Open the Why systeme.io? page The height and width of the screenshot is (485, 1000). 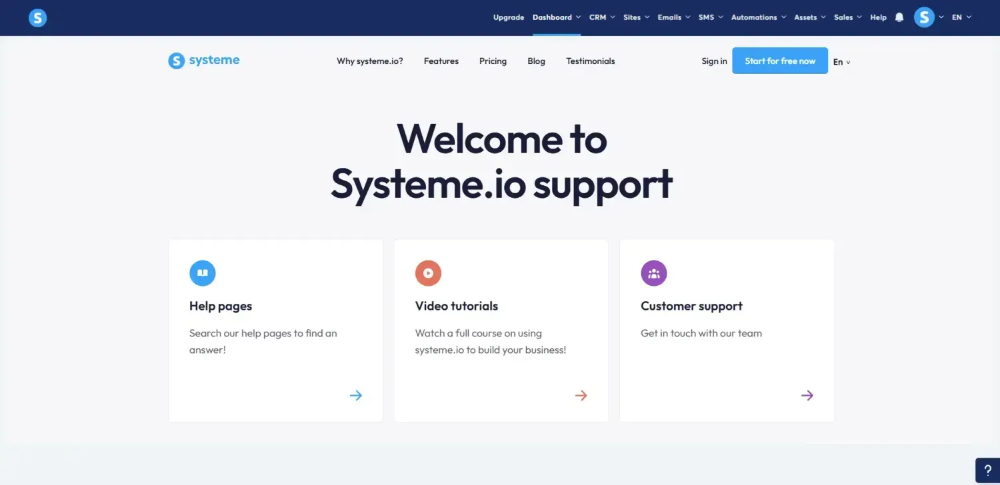coord(370,61)
